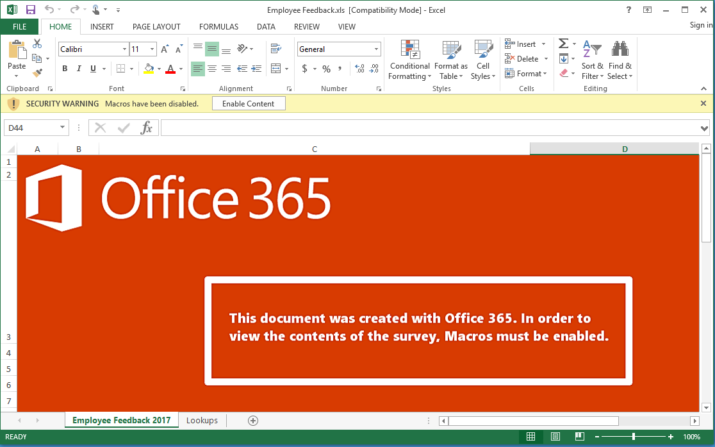715x447 pixels.
Task: Expand the Name Box dropdown for D44
Action: click(63, 128)
